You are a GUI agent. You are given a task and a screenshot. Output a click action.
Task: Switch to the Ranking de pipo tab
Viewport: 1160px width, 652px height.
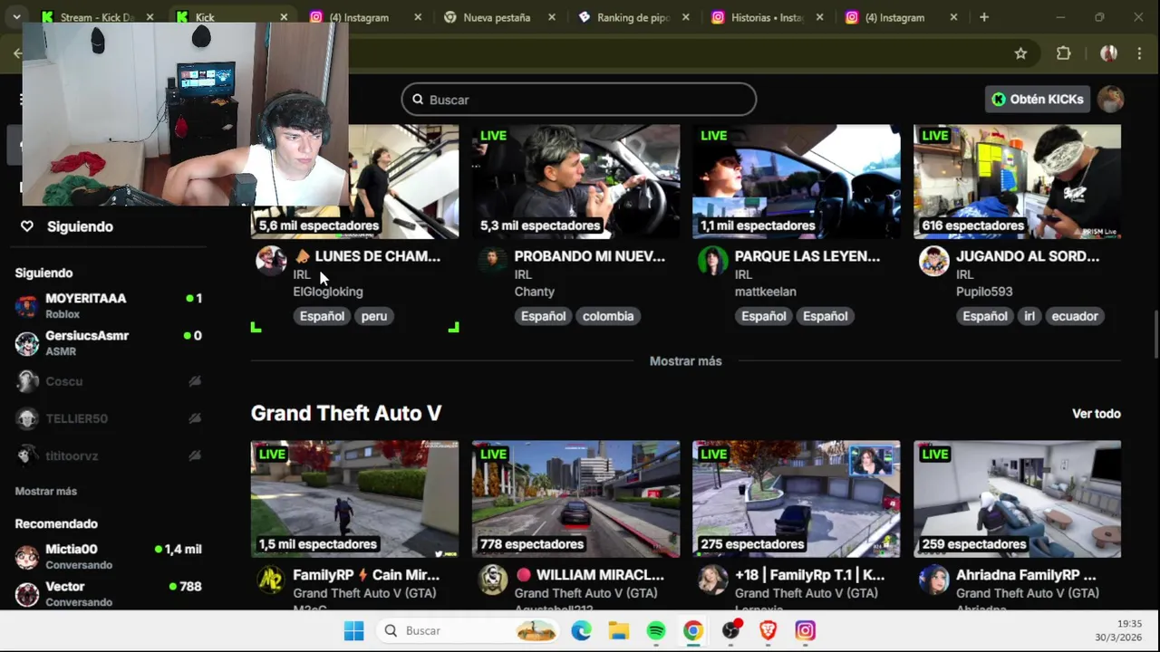633,17
